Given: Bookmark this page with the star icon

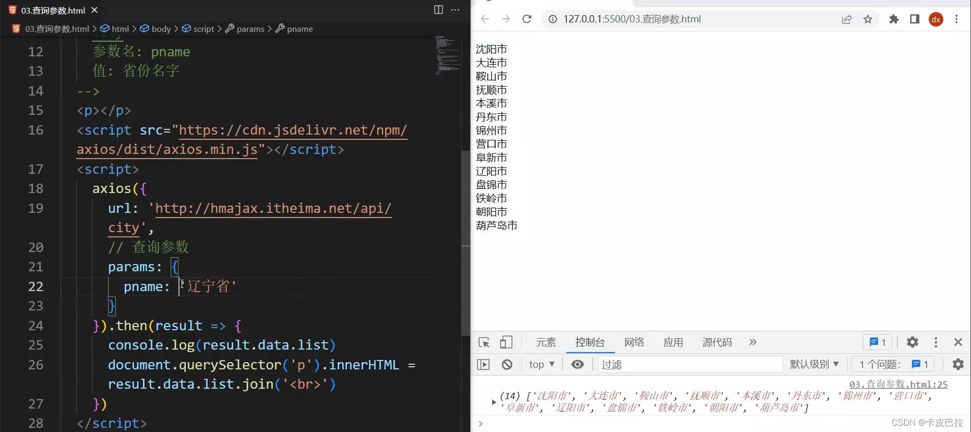Looking at the screenshot, I should click(x=868, y=19).
